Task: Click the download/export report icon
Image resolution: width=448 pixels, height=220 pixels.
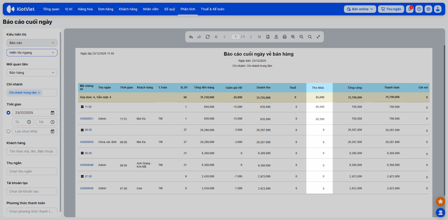Action: click(x=276, y=37)
